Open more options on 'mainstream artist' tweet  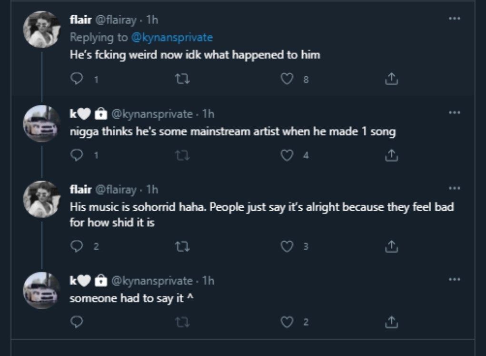pos(454,113)
